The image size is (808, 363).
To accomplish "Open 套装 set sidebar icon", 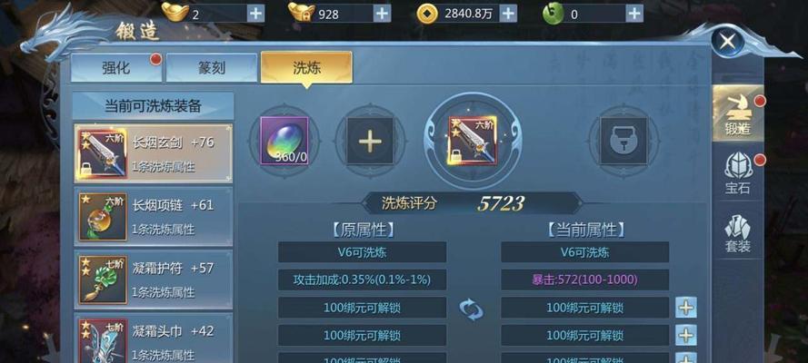I will (738, 232).
